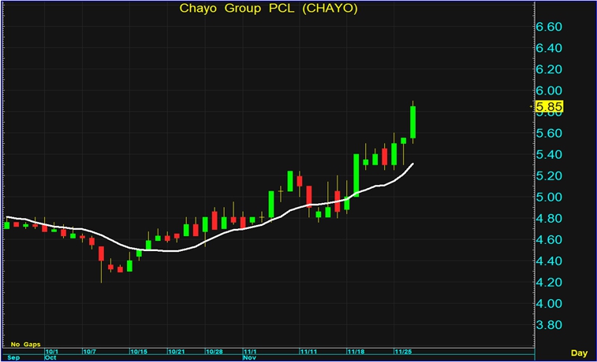Image resolution: width=597 pixels, height=362 pixels.
Task: Click the 4.40 price axis label
Action: pyautogui.click(x=549, y=261)
